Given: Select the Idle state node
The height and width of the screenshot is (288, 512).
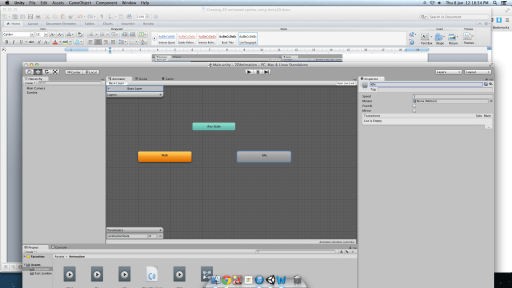Looking at the screenshot, I should (264, 156).
